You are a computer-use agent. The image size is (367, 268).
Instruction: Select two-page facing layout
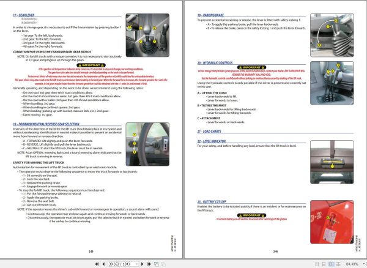[331, 264]
